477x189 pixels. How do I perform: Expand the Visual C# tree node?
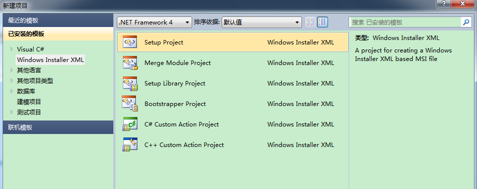point(12,49)
